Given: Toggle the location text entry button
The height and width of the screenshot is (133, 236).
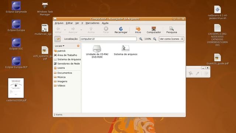Looking at the screenshot, I should [x=58, y=39].
